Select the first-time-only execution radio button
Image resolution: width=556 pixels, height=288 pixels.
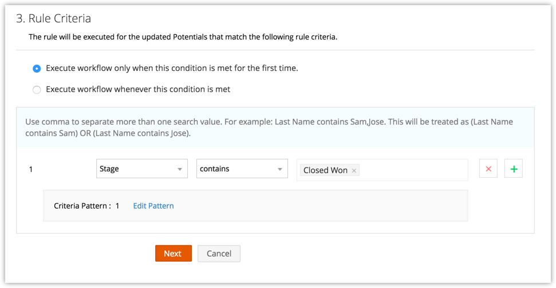tap(37, 69)
